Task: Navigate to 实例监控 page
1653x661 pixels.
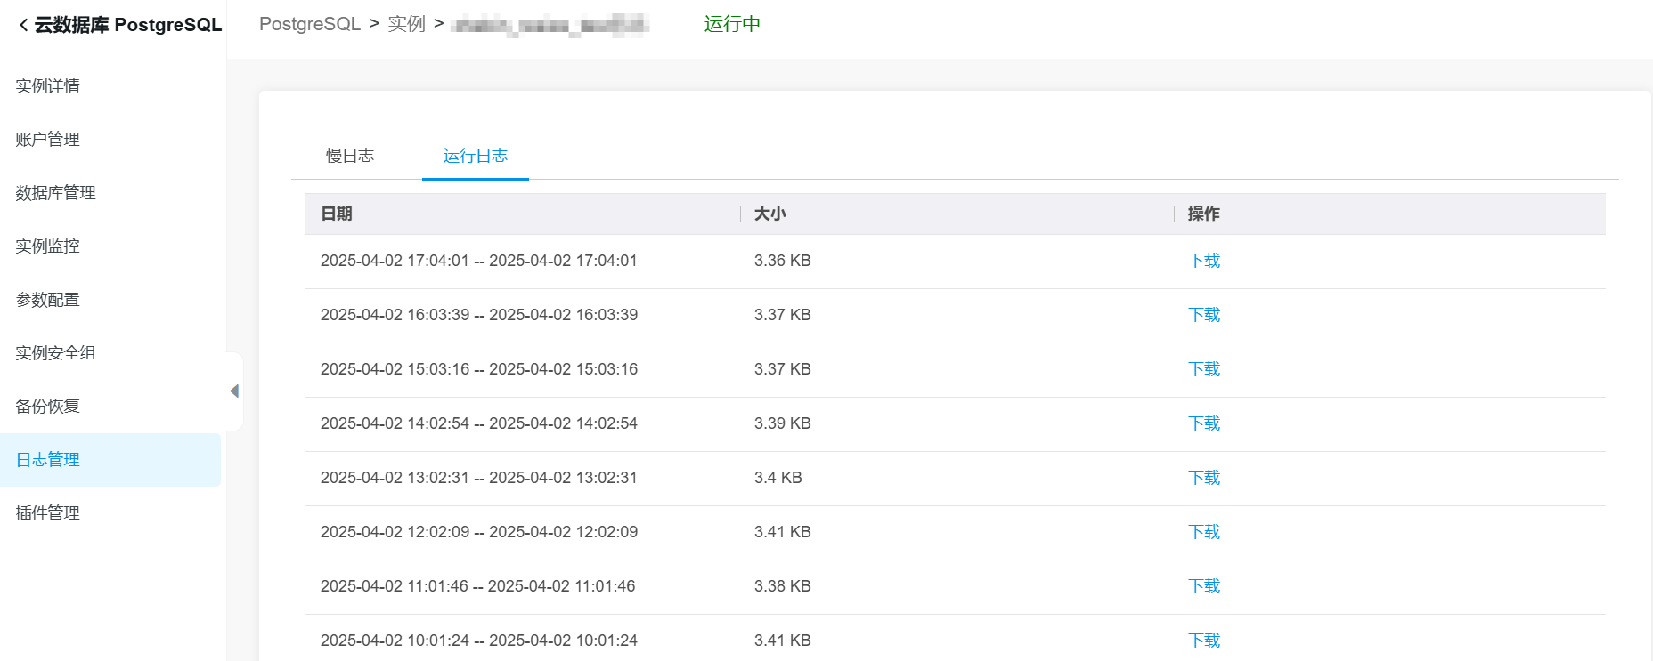Action: [48, 246]
